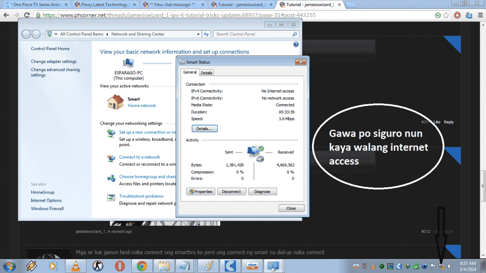Click the Chrome back arrow
This screenshot has height=273, width=486.
pyautogui.click(x=6, y=15)
